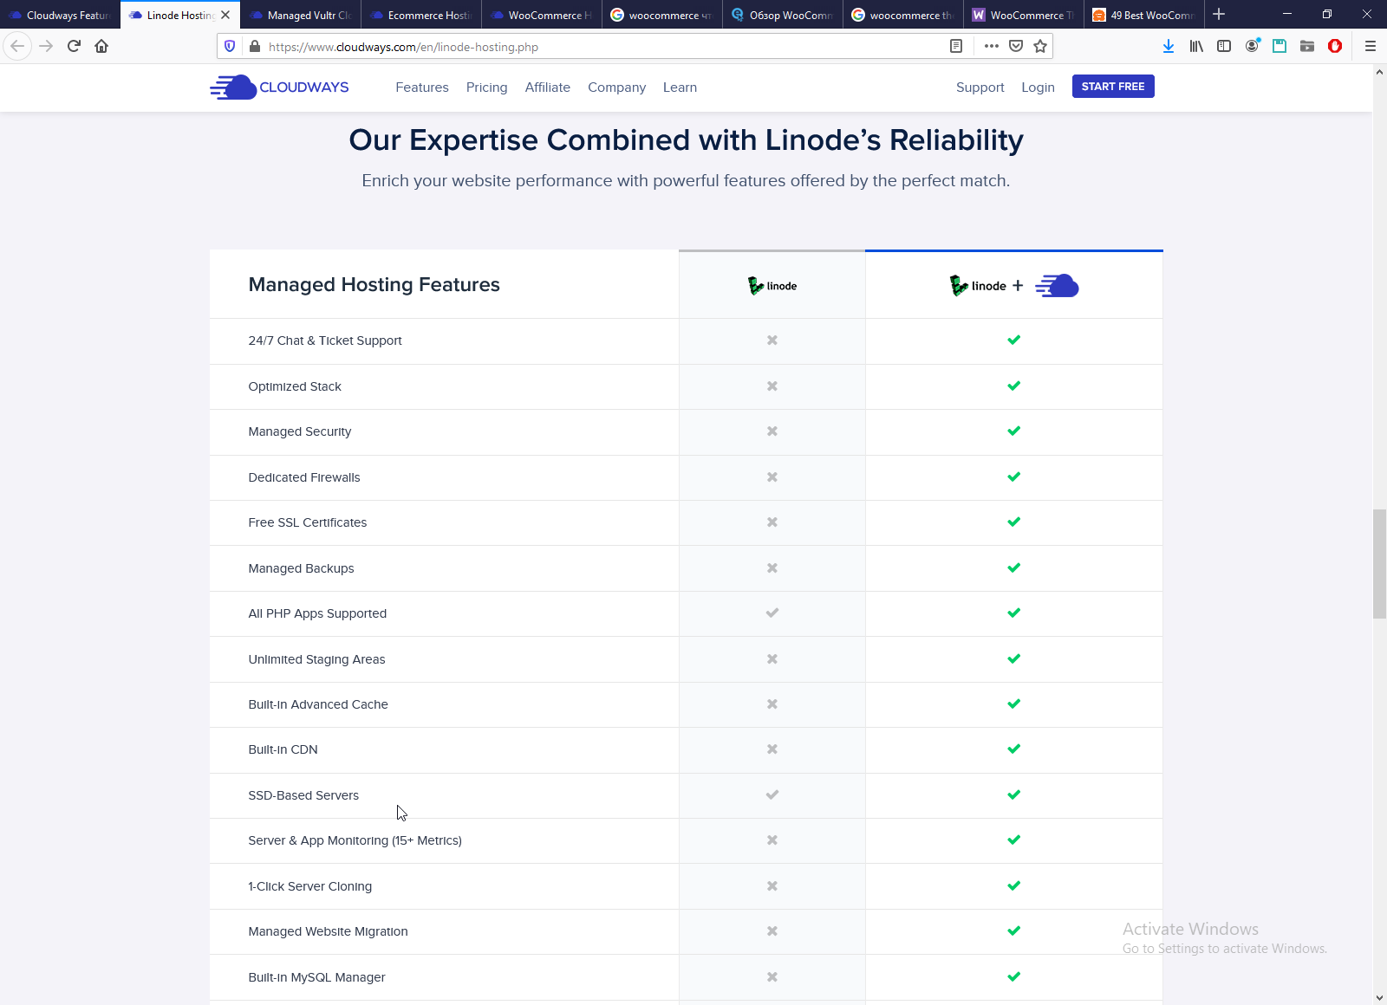Save the page to Pocket
Image resolution: width=1387 pixels, height=1005 pixels.
click(x=1016, y=47)
